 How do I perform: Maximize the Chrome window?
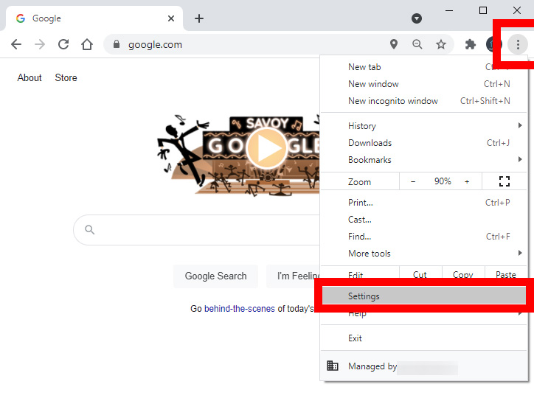(483, 10)
